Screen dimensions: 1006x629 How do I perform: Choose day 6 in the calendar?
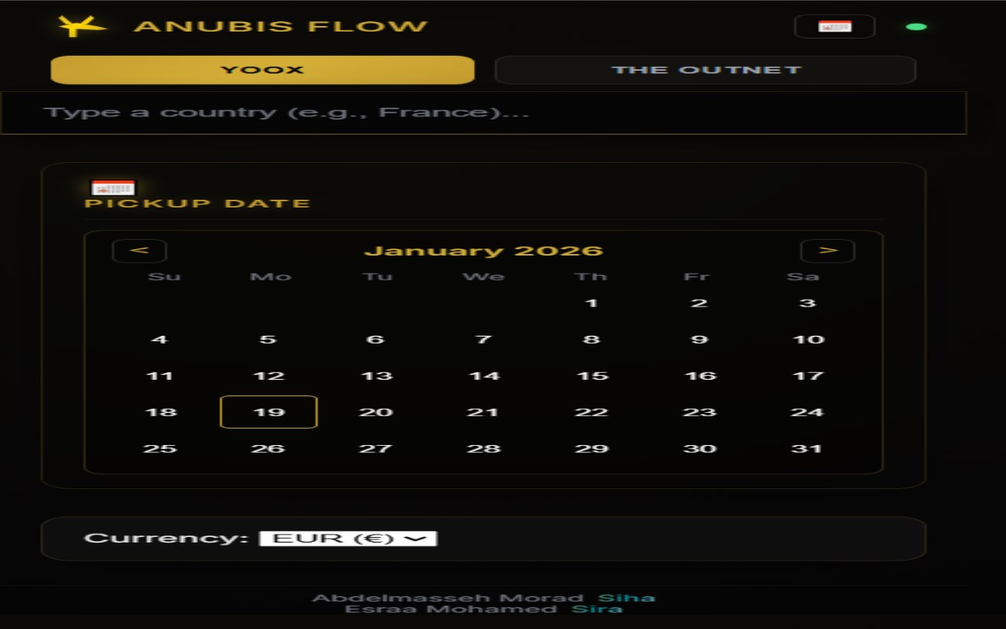click(376, 339)
